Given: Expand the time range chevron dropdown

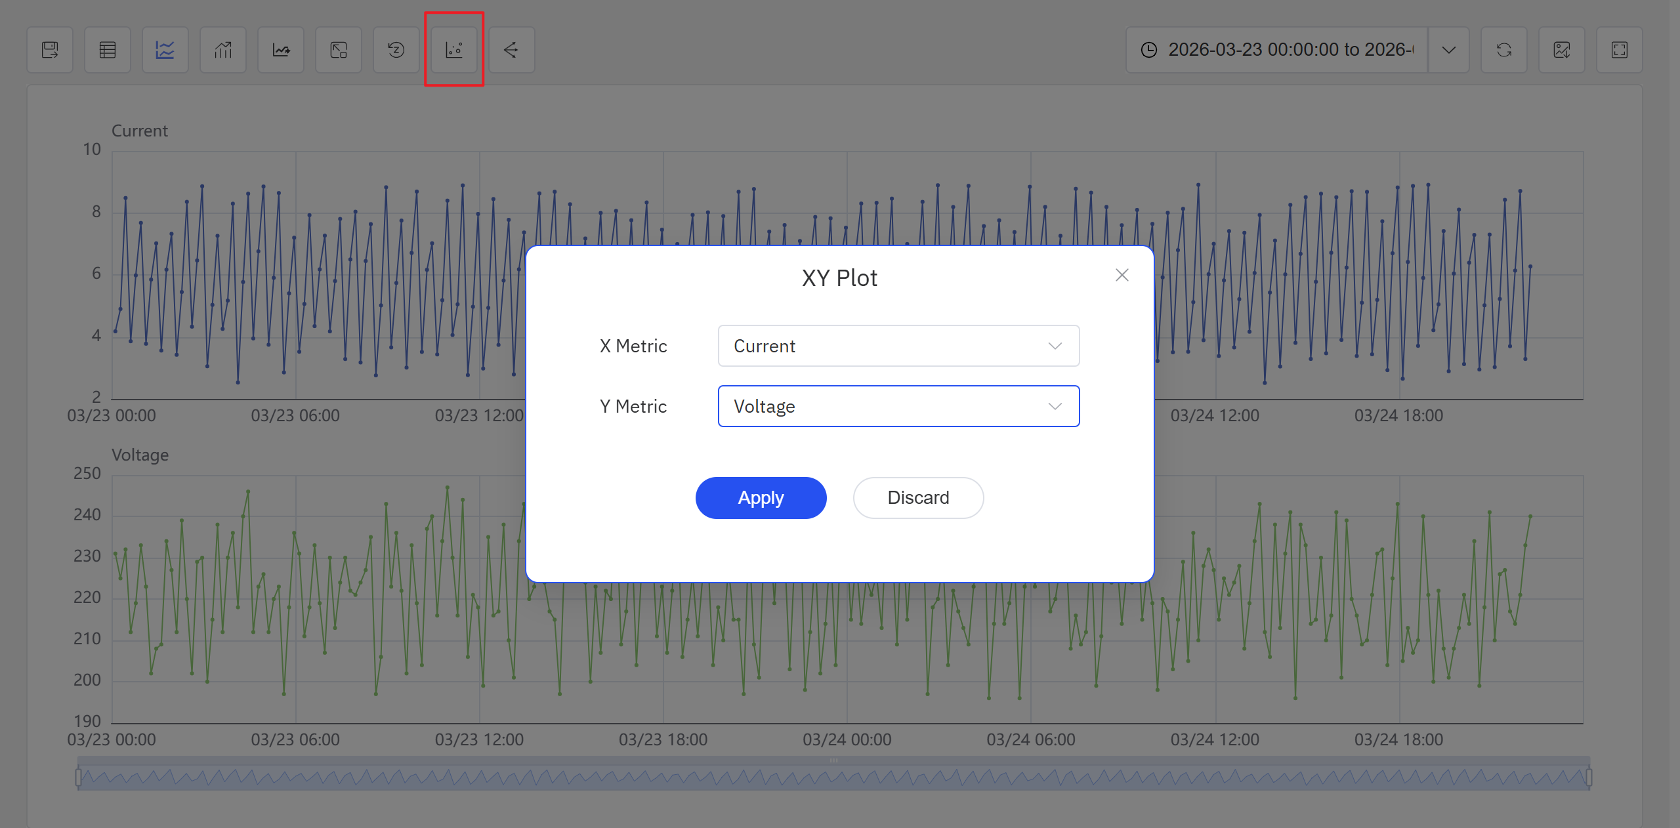Looking at the screenshot, I should tap(1449, 50).
